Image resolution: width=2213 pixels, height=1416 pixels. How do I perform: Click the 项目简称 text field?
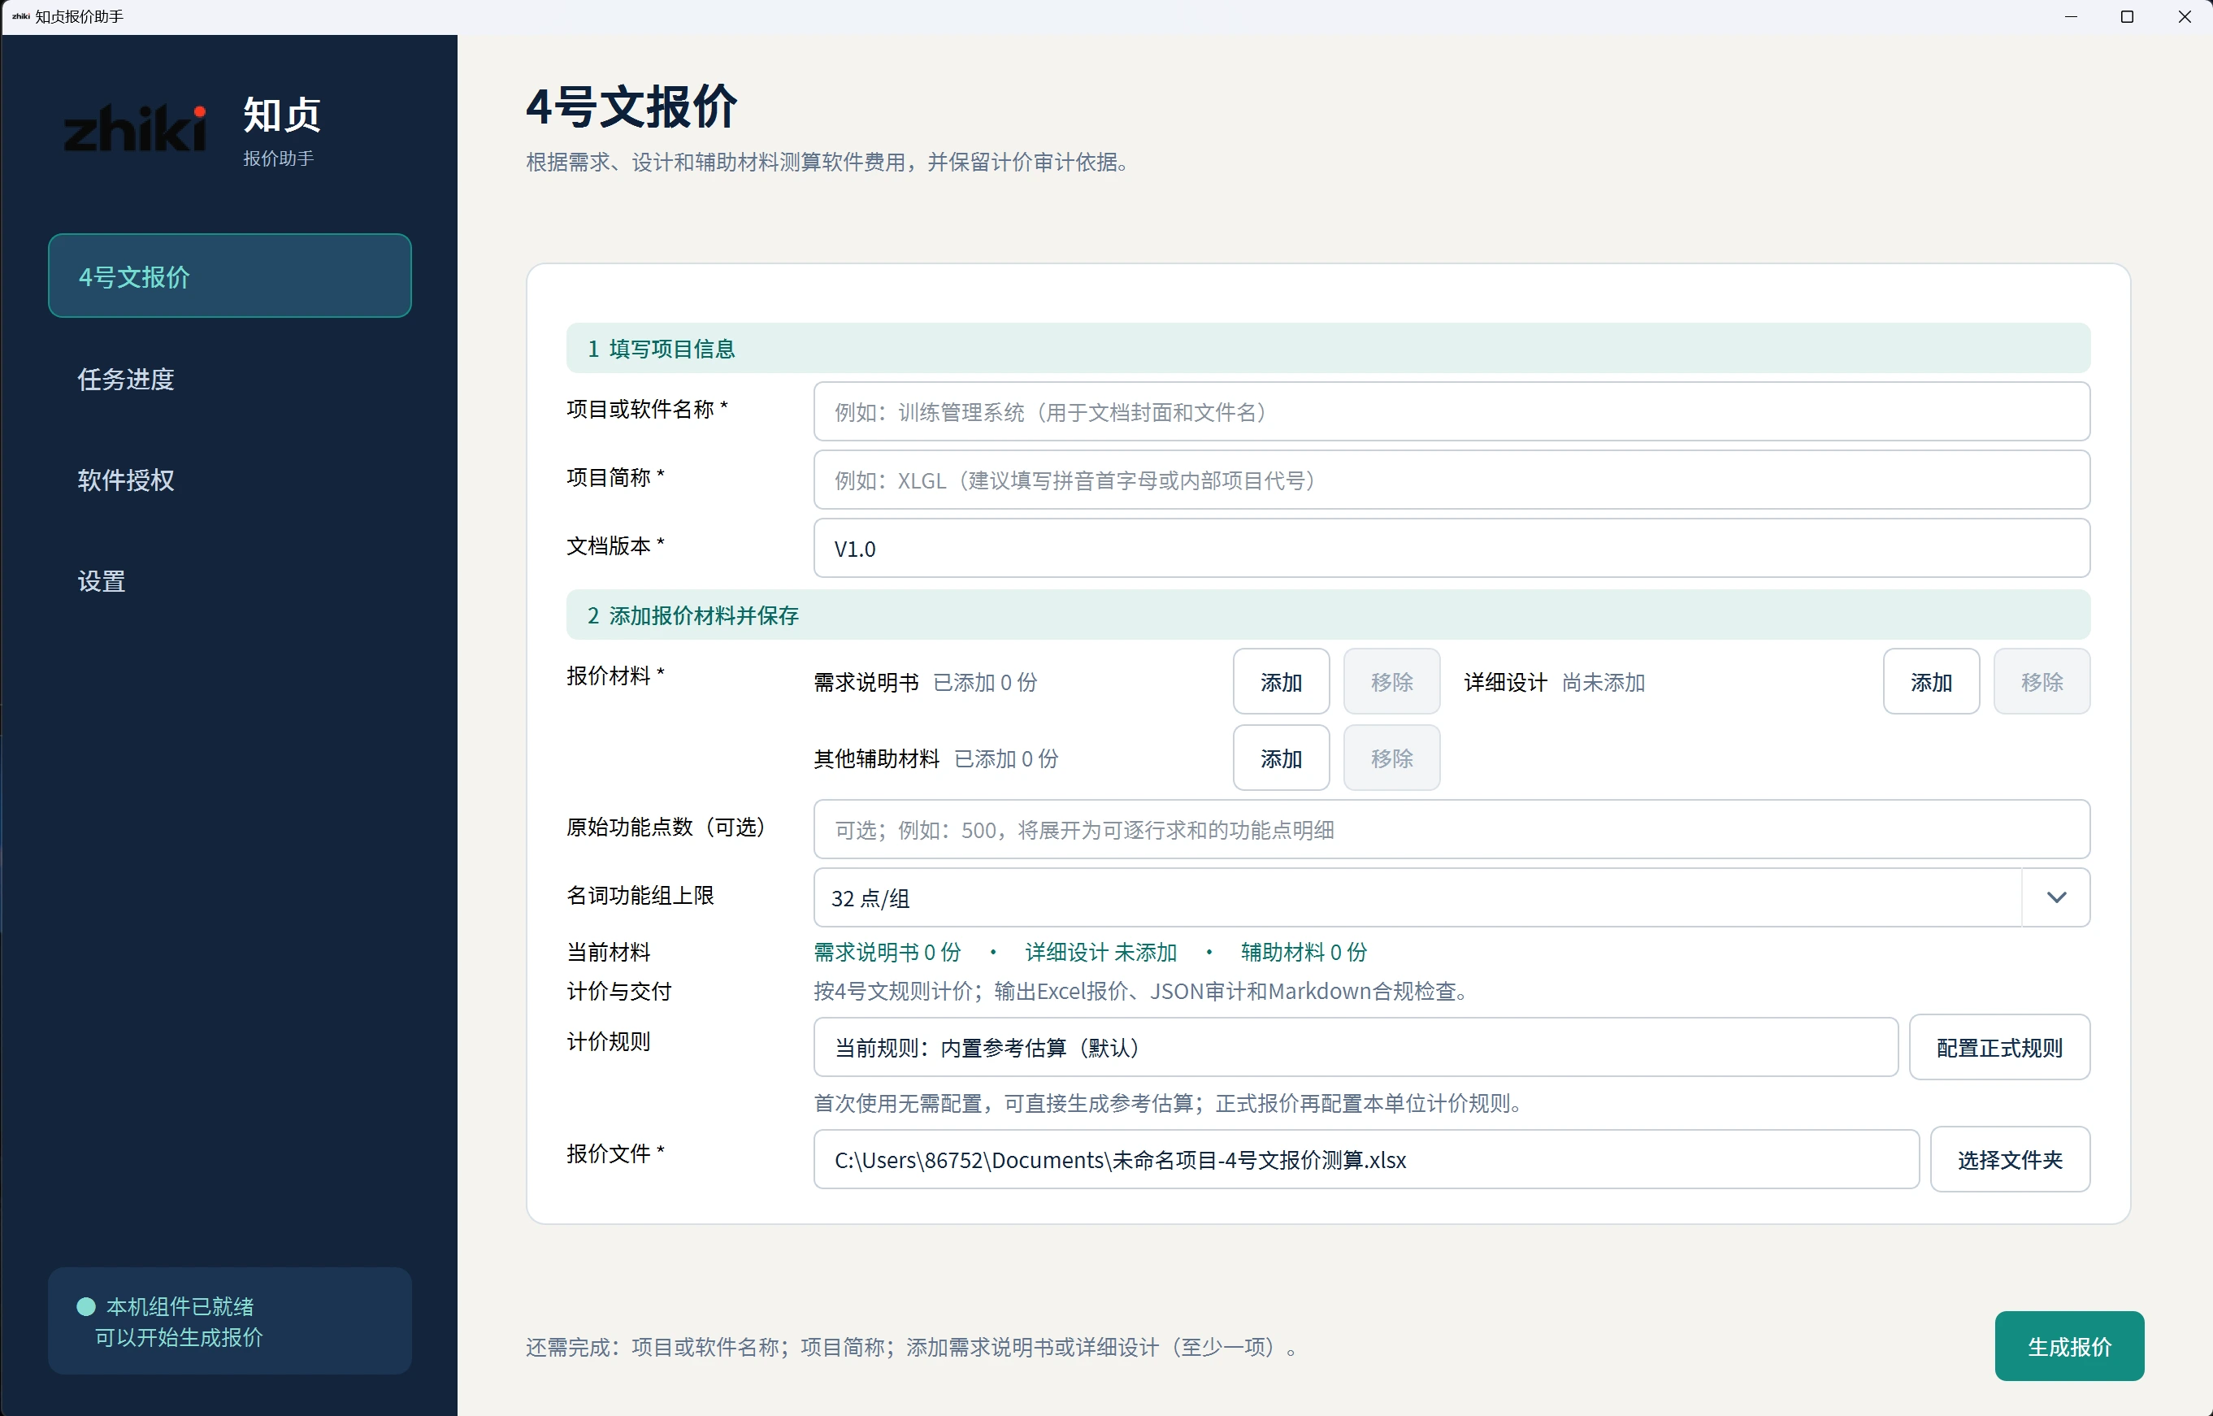click(x=1451, y=480)
